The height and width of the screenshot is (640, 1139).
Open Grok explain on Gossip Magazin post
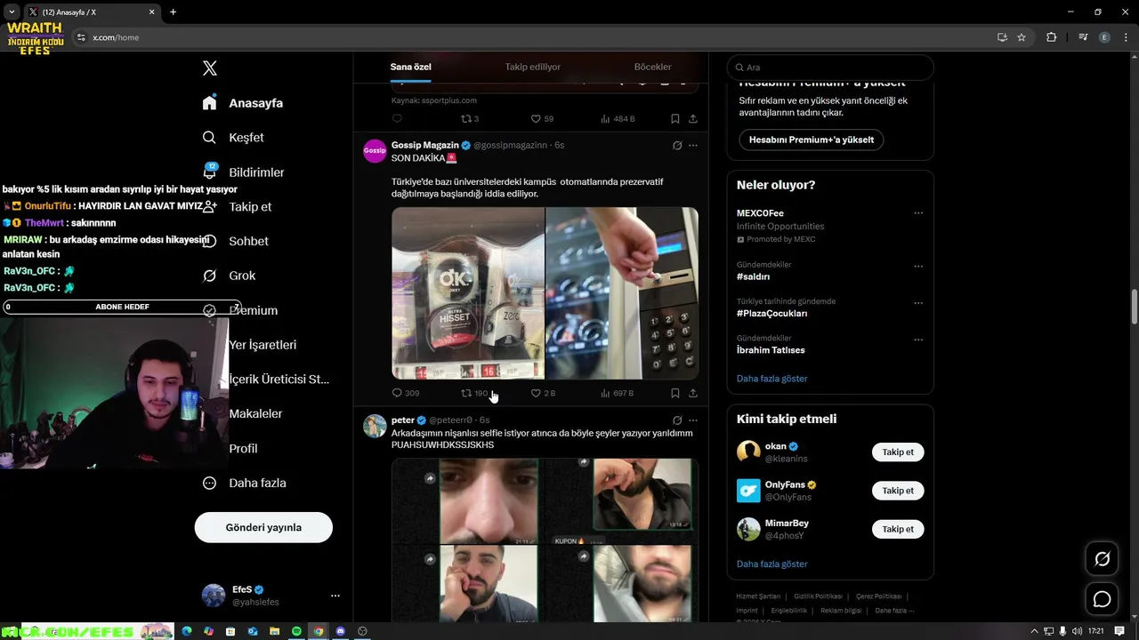677,146
